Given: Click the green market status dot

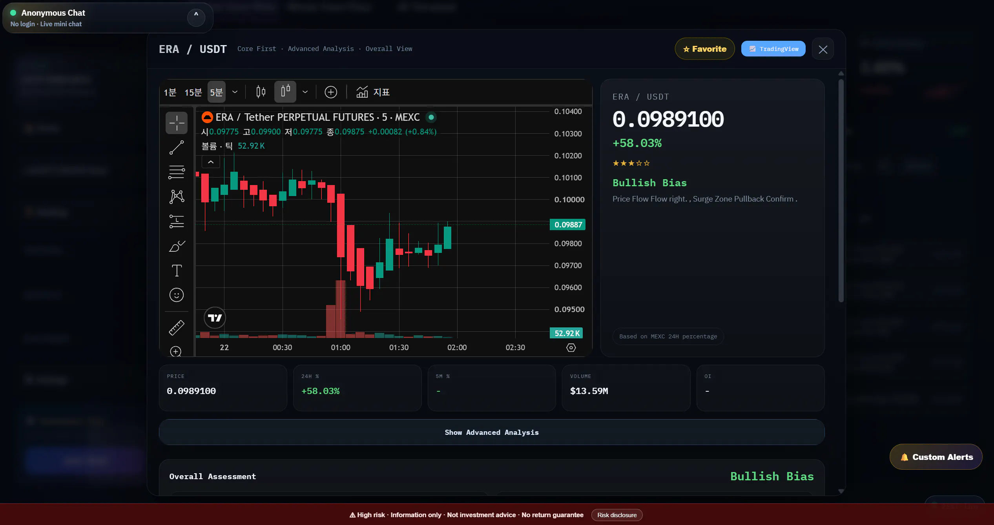Looking at the screenshot, I should 431,117.
